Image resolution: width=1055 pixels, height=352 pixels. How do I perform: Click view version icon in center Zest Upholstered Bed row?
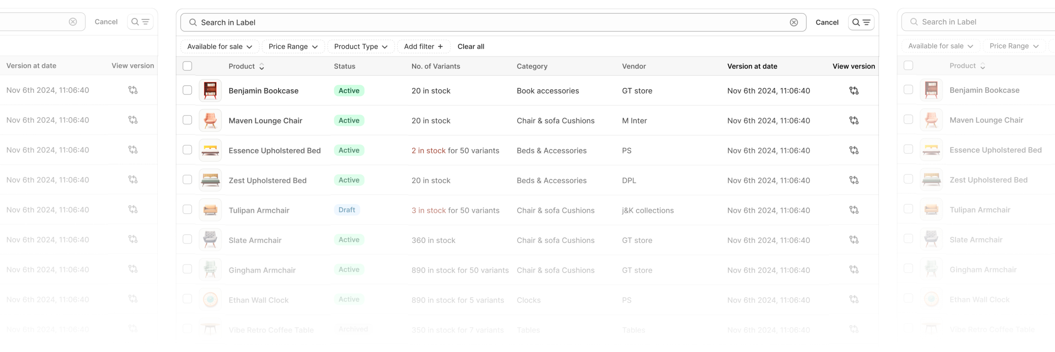[853, 180]
